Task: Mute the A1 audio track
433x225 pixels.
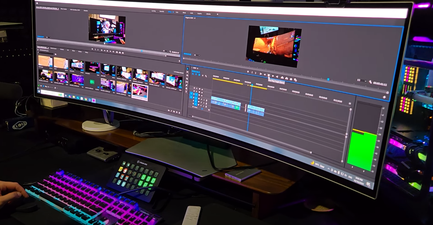Action: [x=201, y=99]
